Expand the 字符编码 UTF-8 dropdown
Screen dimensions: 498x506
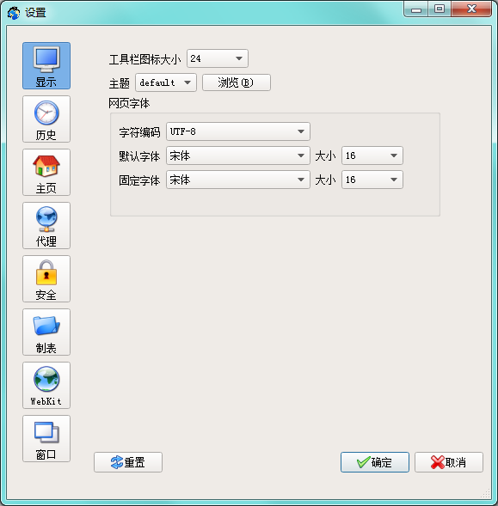238,131
